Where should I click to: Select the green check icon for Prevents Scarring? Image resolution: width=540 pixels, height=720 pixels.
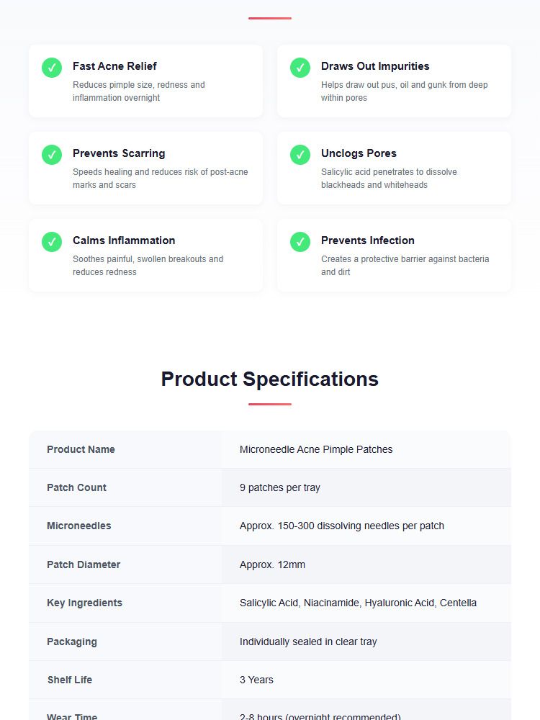[52, 155]
